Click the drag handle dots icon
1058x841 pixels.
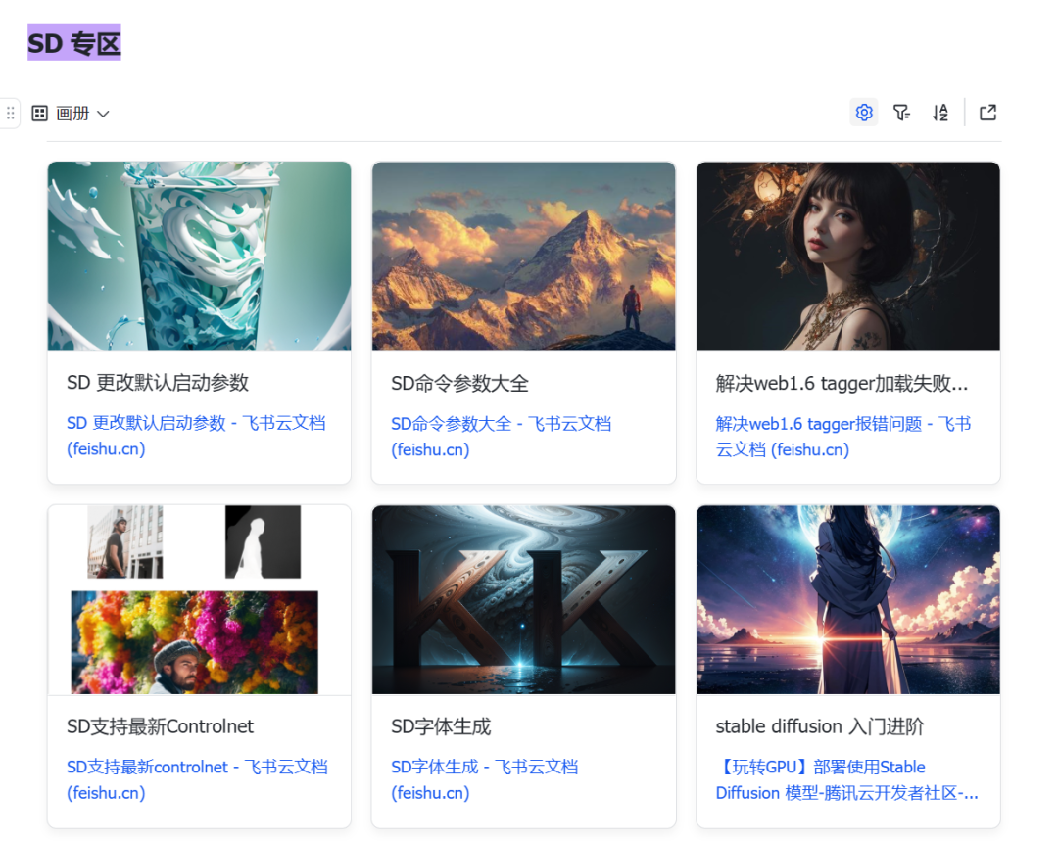pyautogui.click(x=10, y=114)
